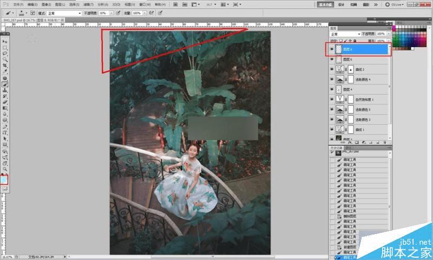This screenshot has height=260, width=433.
Task: Switch to the 设计 workspace
Action: point(341,4)
